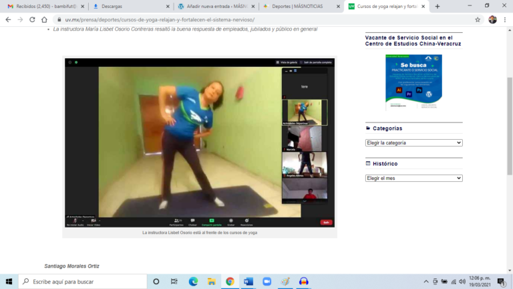513x289 pixels.
Task: Go back to the previous page
Action: click(8, 19)
